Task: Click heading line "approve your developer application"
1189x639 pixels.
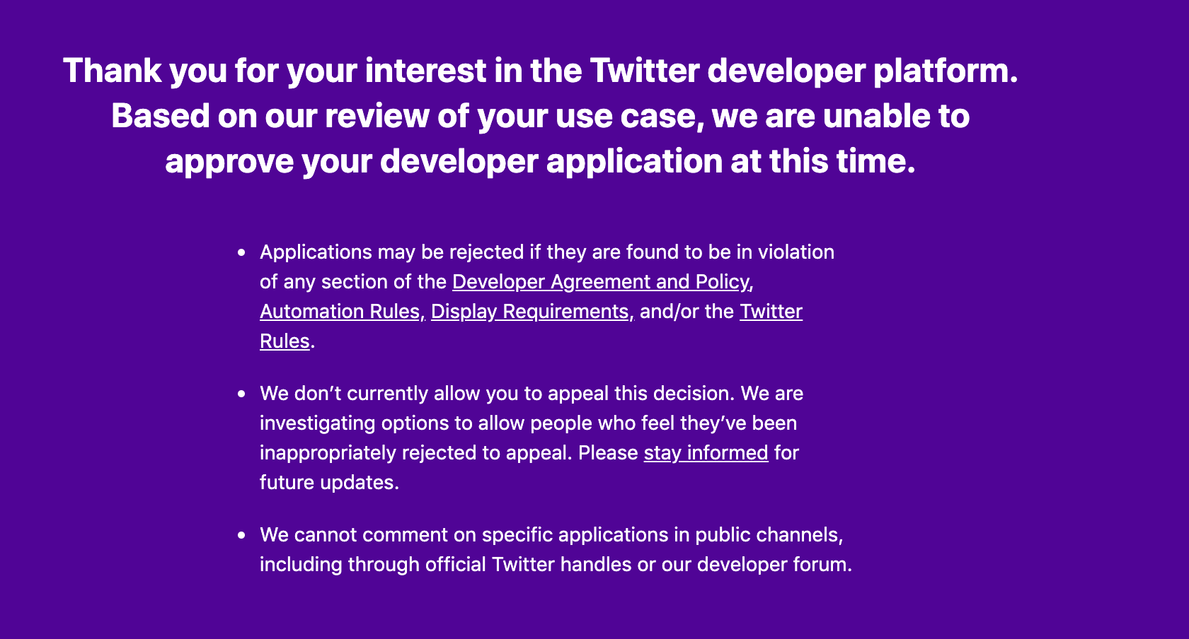Action: click(x=540, y=161)
